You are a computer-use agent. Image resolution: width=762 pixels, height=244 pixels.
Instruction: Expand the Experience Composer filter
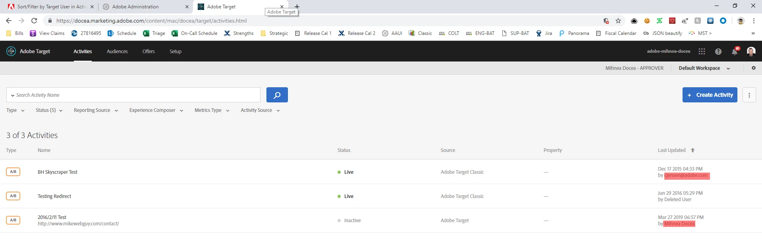click(156, 110)
